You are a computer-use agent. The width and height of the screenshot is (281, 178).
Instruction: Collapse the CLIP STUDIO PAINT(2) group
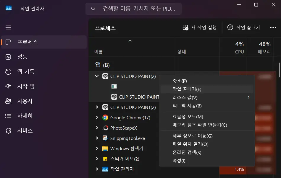96,76
